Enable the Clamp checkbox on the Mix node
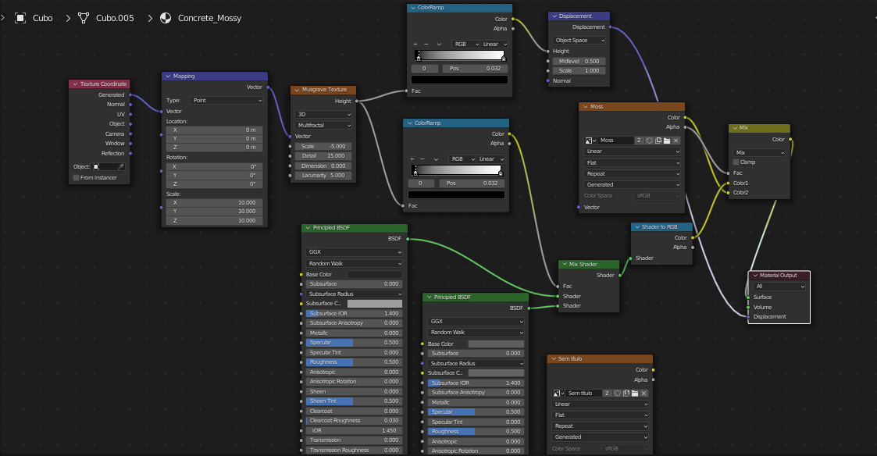The height and width of the screenshot is (456, 877). tap(735, 162)
